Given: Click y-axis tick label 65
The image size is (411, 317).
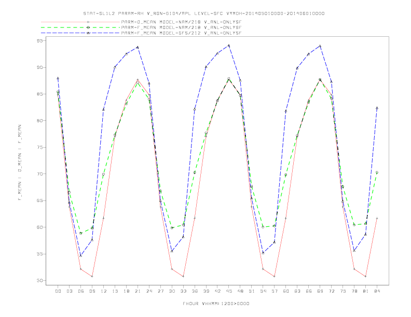Looking at the screenshot, I should click(39, 200).
